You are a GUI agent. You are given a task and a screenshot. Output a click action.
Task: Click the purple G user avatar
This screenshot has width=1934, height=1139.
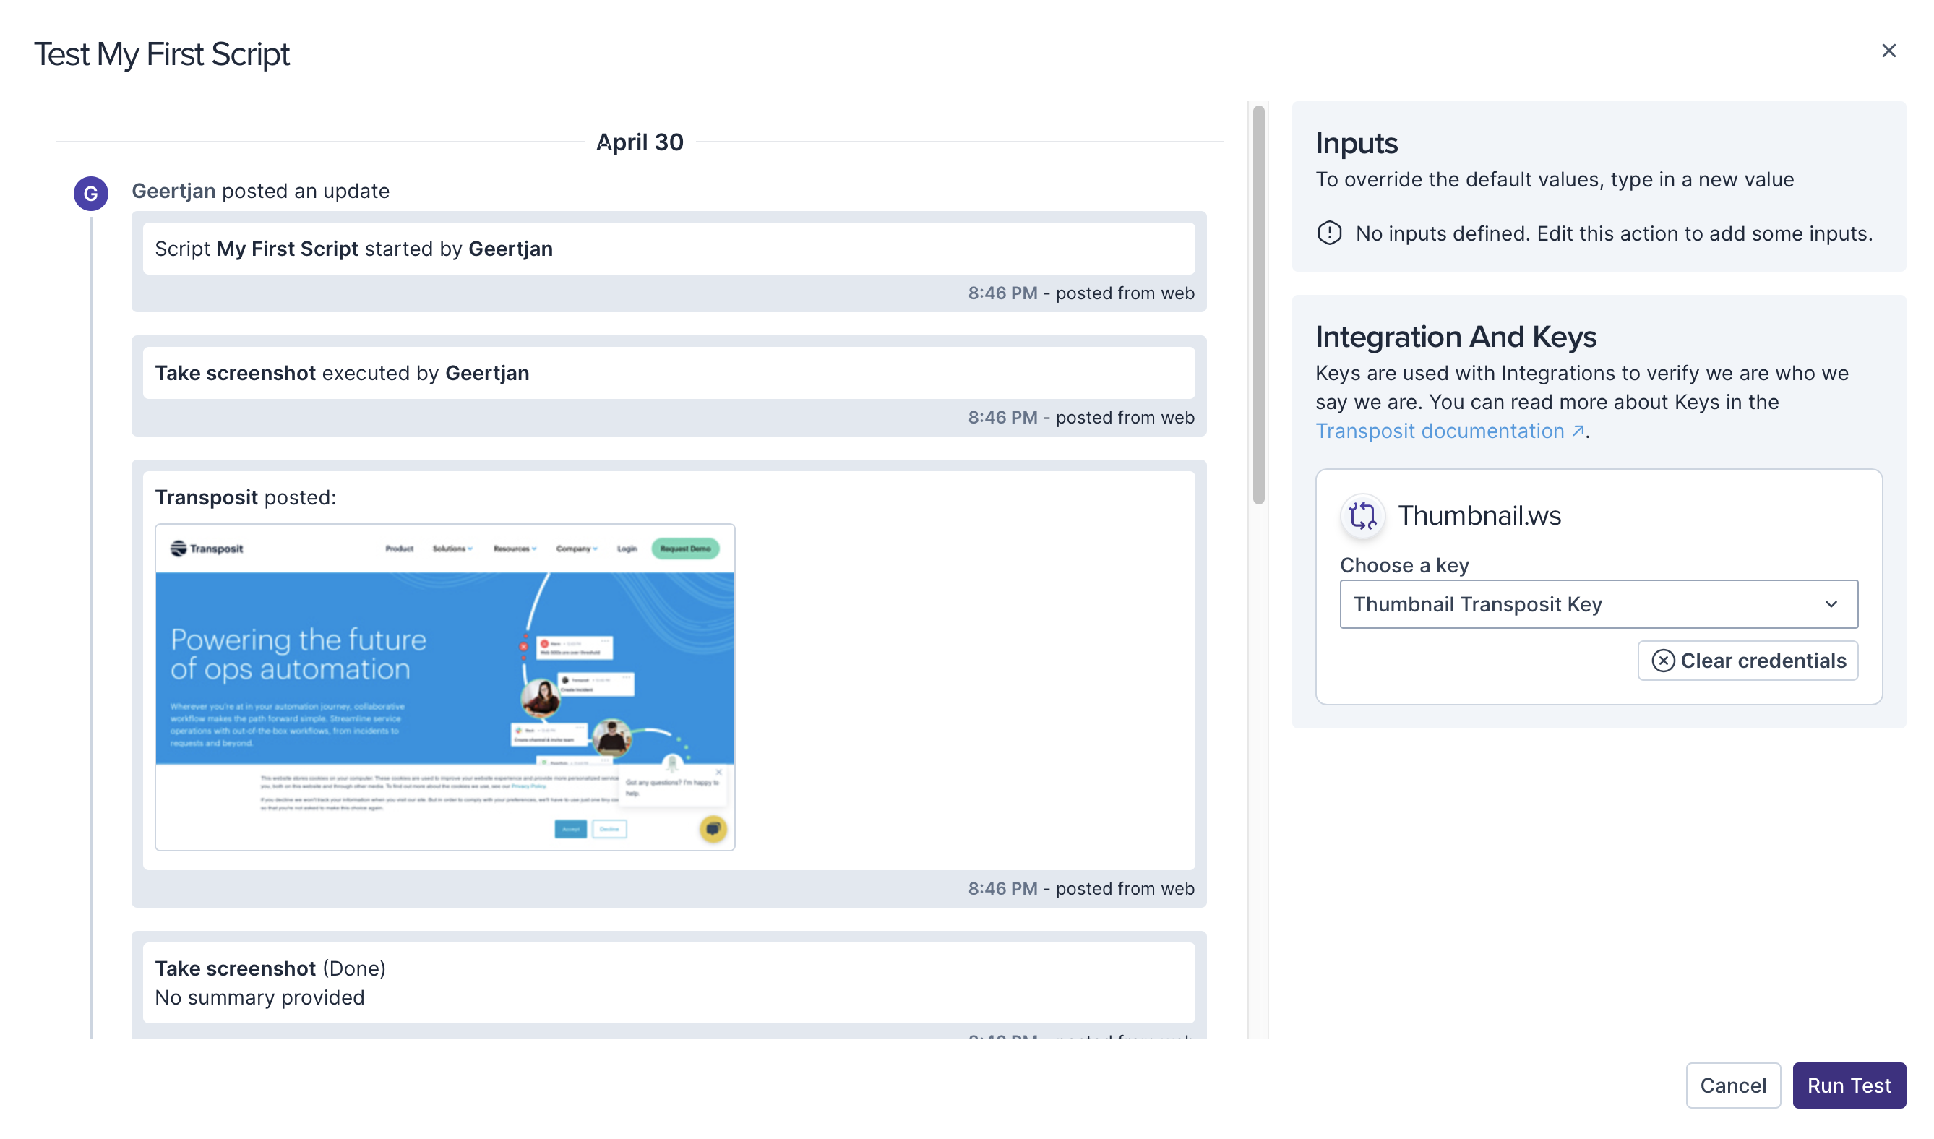click(90, 194)
